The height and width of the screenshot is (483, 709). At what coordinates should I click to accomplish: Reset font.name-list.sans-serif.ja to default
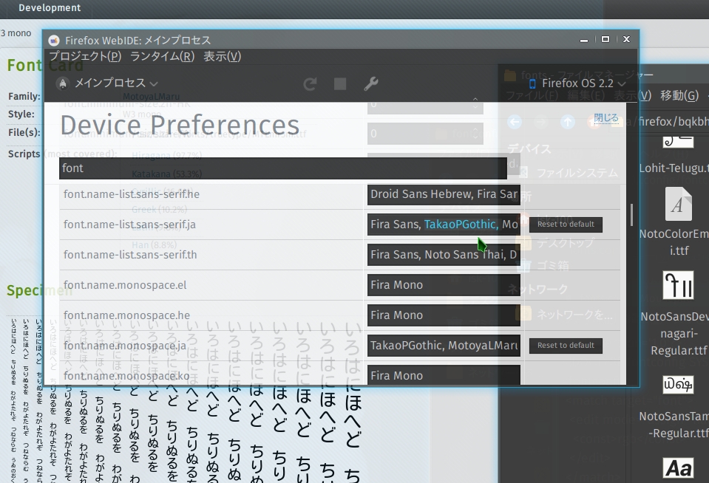pos(566,224)
